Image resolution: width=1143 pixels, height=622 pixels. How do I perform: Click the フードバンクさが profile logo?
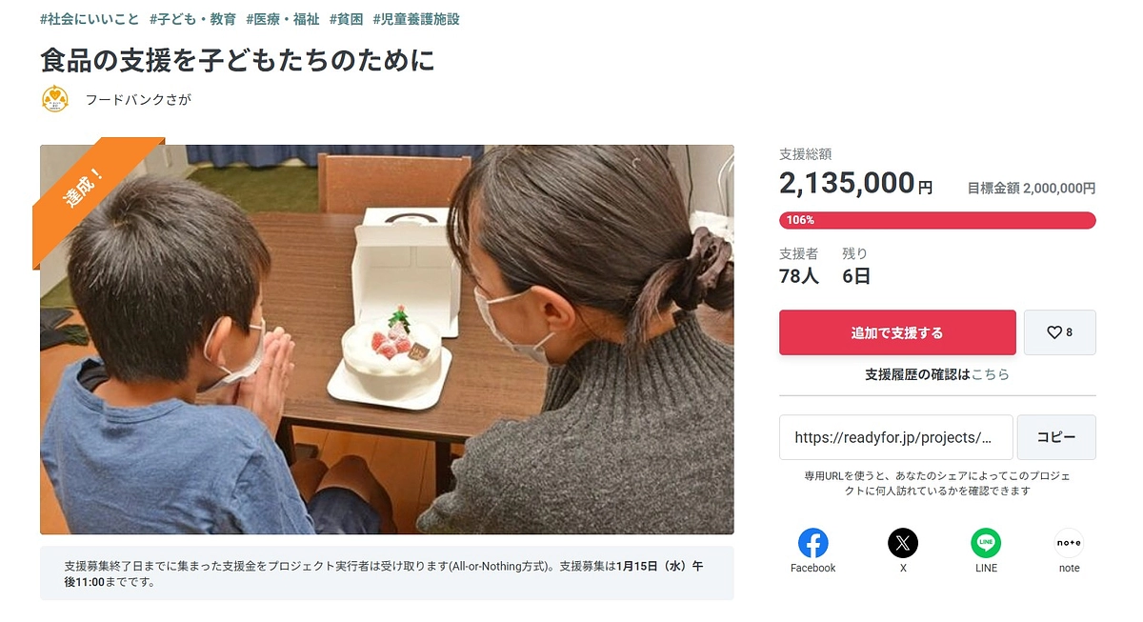click(x=55, y=99)
